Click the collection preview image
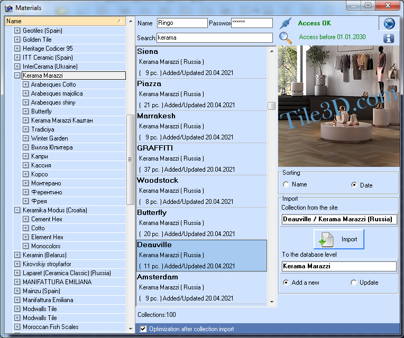Image resolution: width=404 pixels, height=338 pixels. click(x=338, y=106)
